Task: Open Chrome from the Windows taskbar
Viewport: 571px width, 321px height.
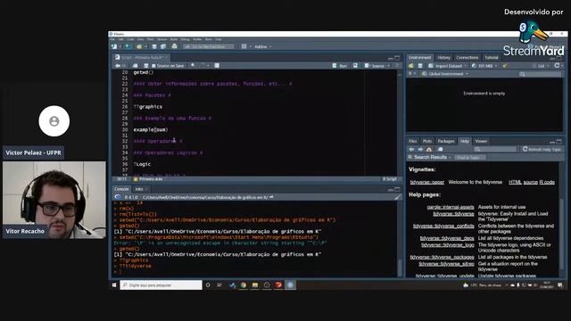Action: (x=244, y=285)
